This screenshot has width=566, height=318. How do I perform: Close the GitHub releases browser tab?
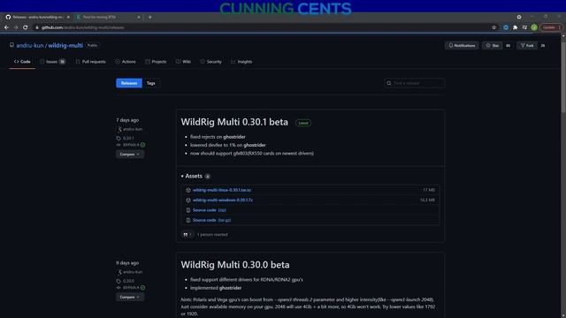68,17
